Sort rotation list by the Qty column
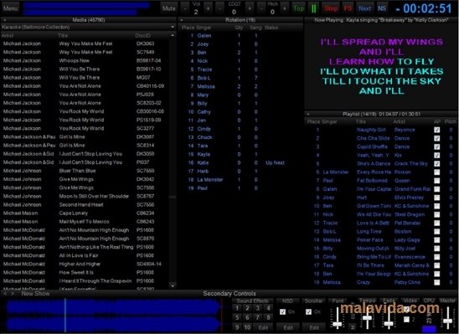 click(239, 28)
